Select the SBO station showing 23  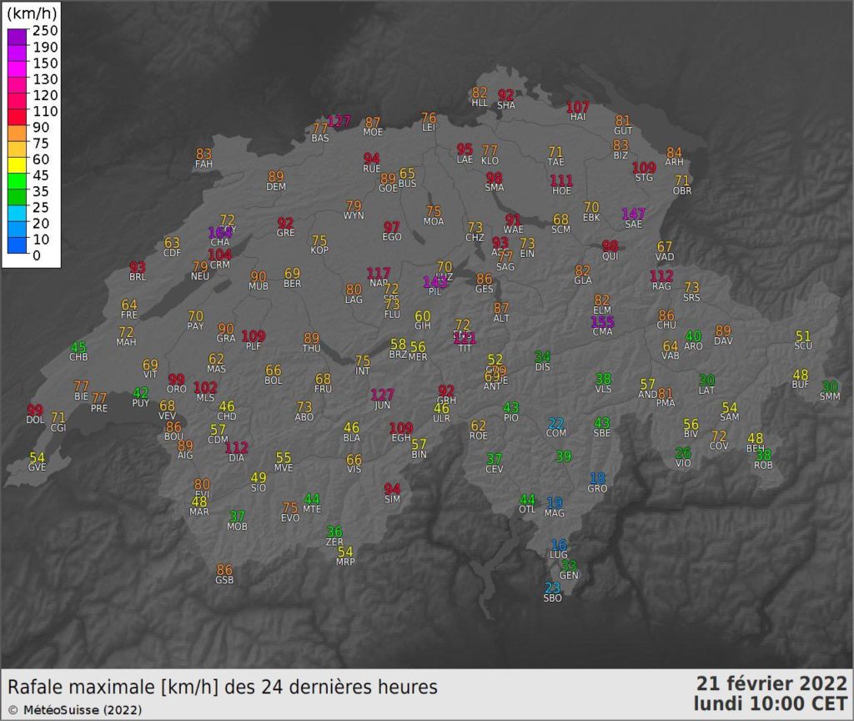click(552, 589)
